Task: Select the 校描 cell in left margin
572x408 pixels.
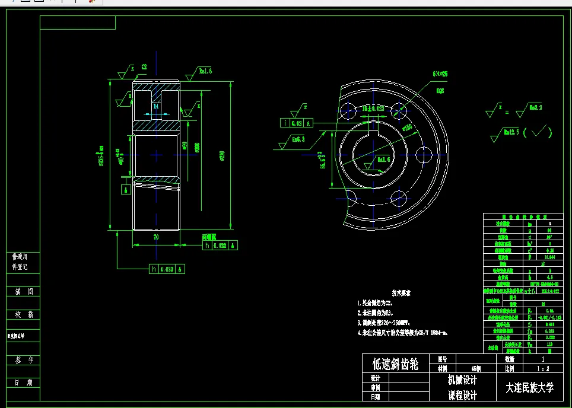Action: (24, 314)
